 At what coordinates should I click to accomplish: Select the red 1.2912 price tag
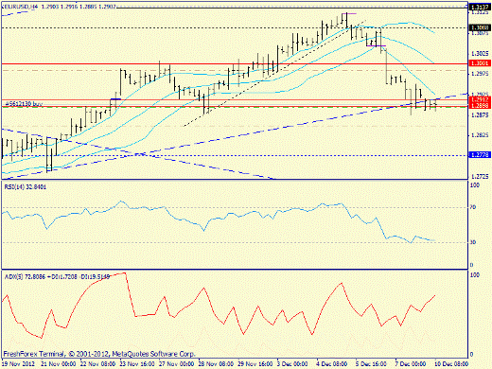click(480, 99)
